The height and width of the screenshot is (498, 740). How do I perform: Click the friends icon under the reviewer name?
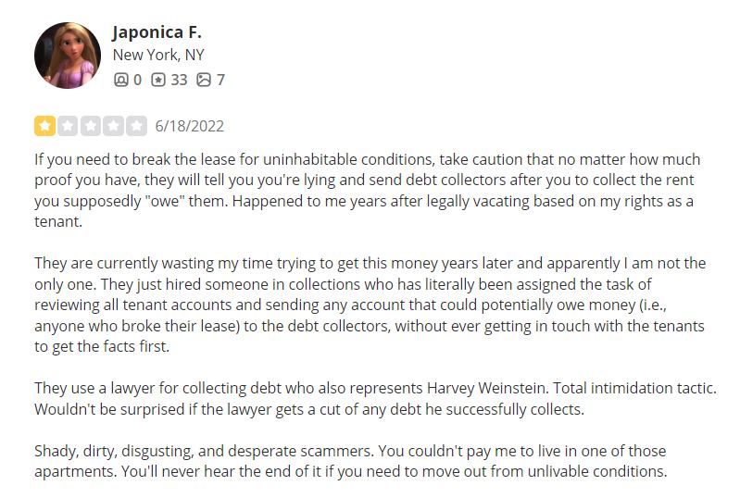click(120, 80)
